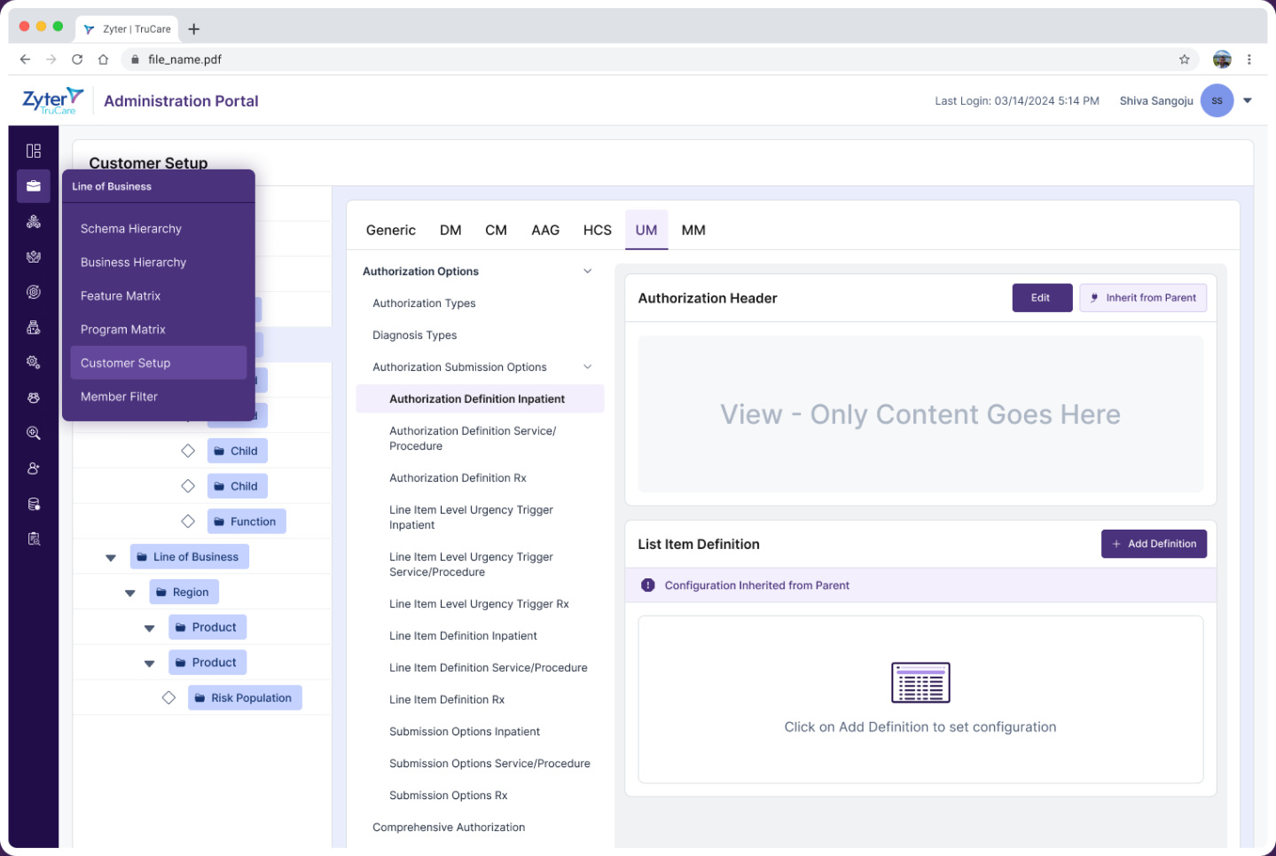Viewport: 1276px width, 856px height.
Task: Collapse the first Product tree node
Action: 150,628
